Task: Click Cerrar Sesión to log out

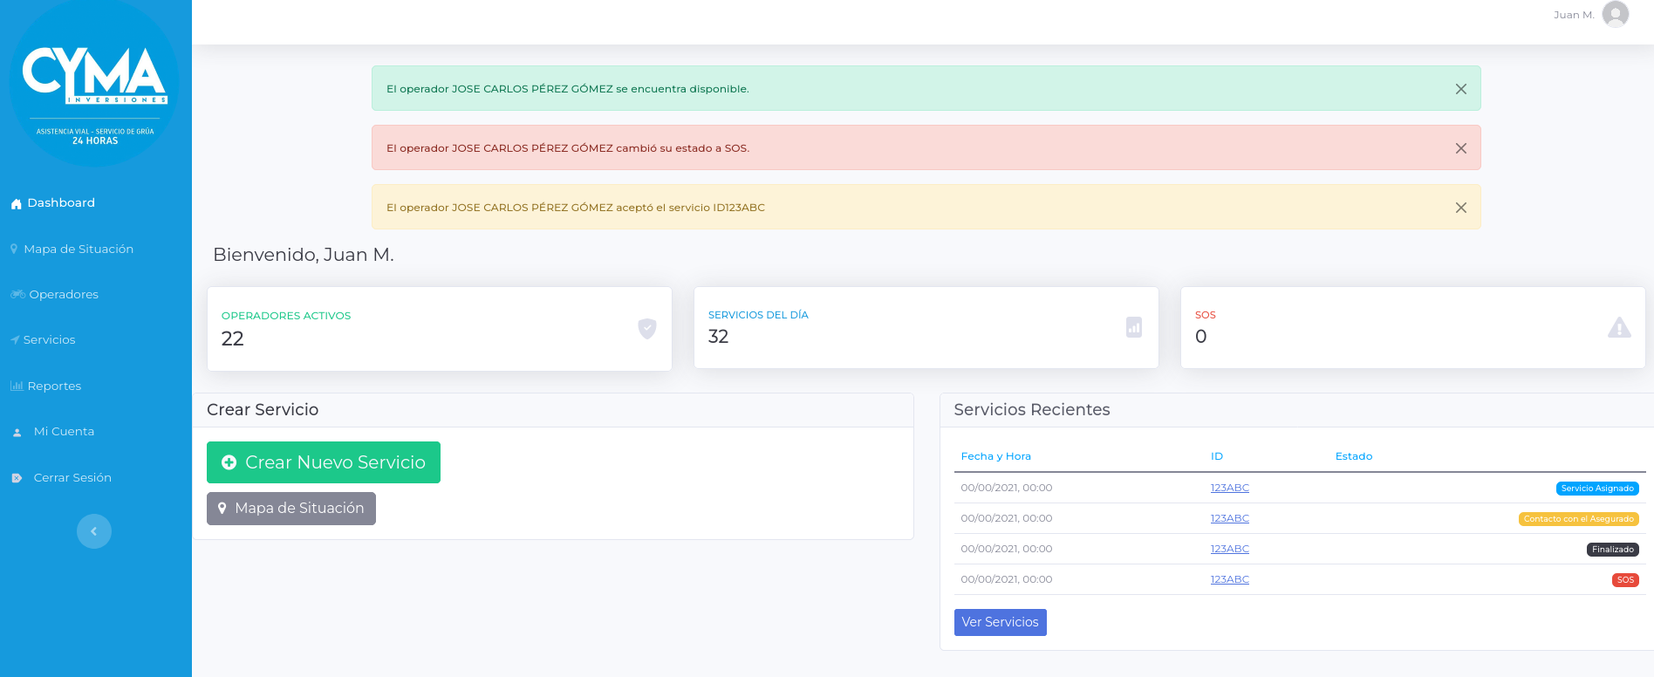Action: [72, 478]
